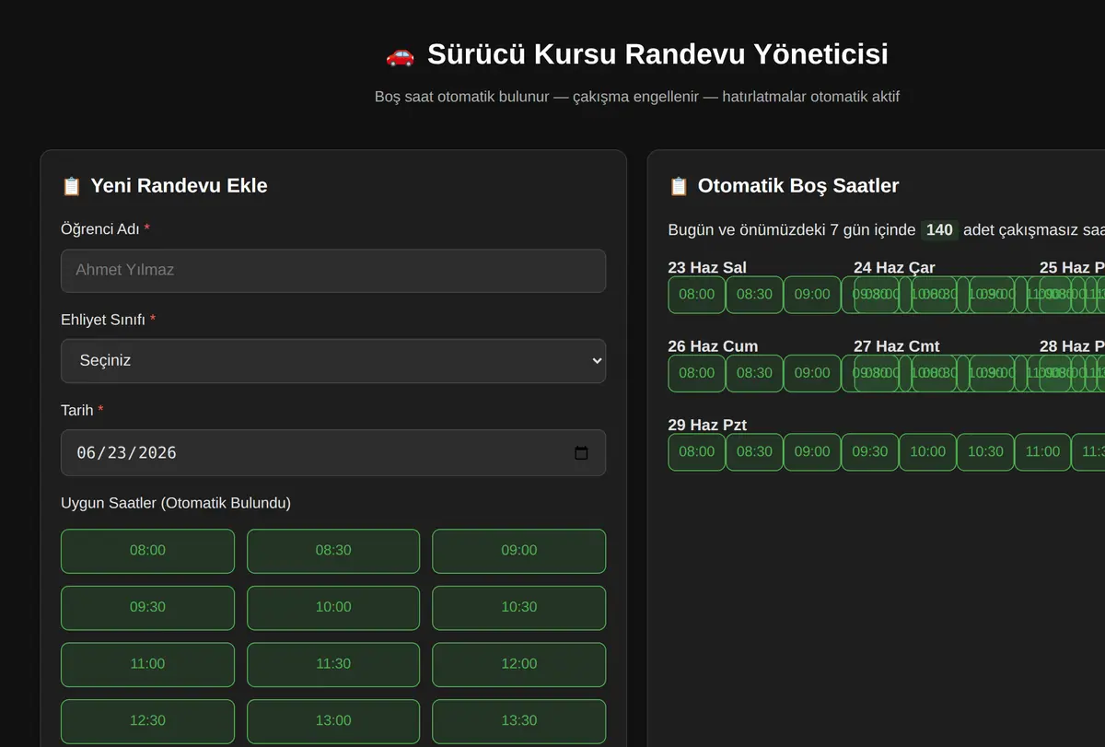
Task: Choose 08:00 under 23 Haz Sal
Action: 696,295
